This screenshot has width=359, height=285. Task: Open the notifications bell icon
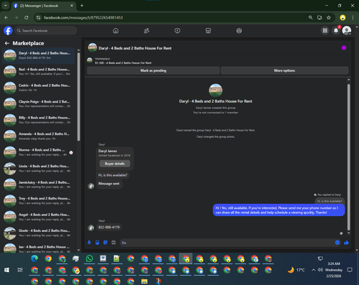336,31
